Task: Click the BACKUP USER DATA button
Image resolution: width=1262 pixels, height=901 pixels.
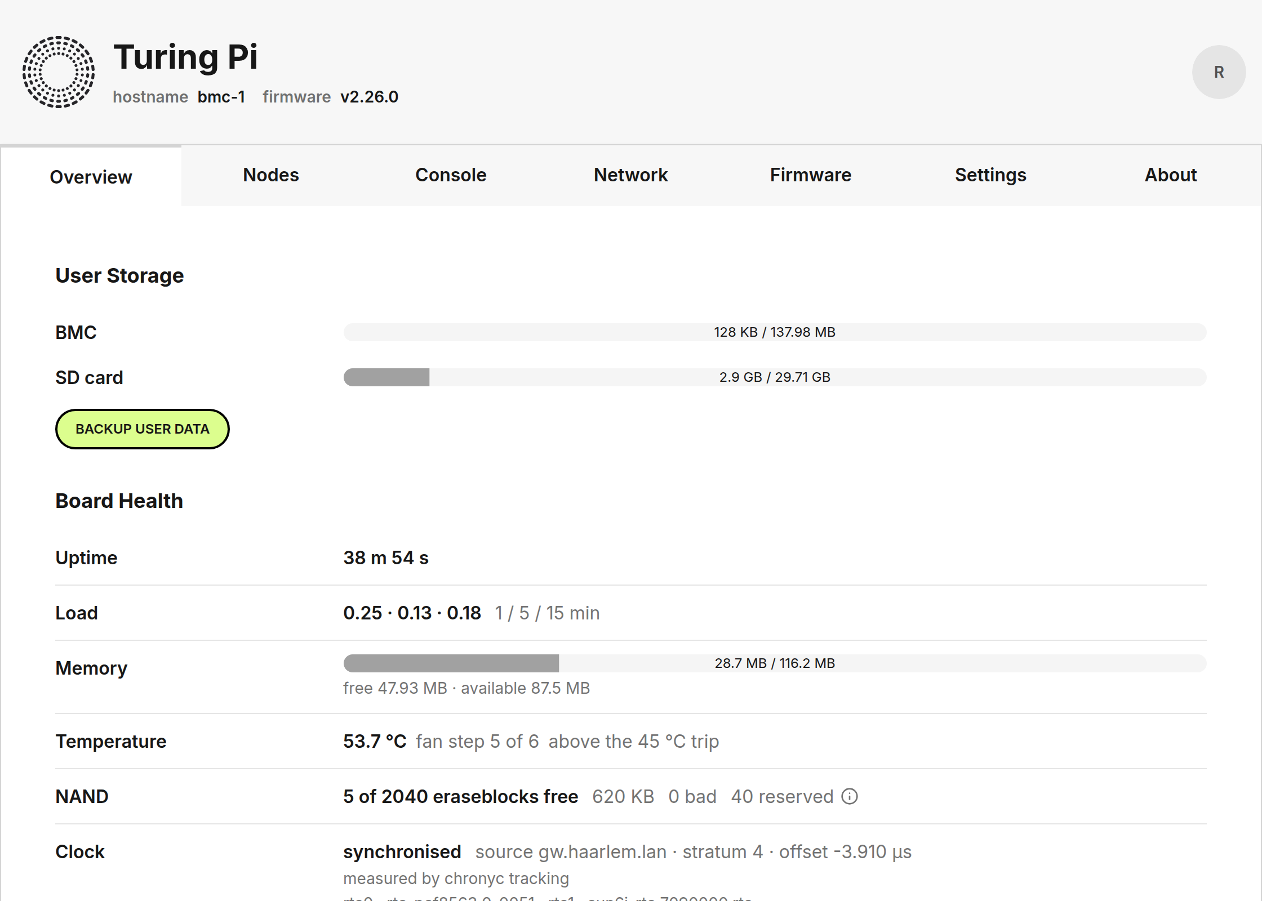Action: 143,429
